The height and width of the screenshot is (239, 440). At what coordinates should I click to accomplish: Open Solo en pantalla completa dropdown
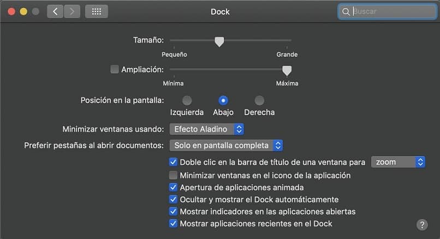point(226,146)
